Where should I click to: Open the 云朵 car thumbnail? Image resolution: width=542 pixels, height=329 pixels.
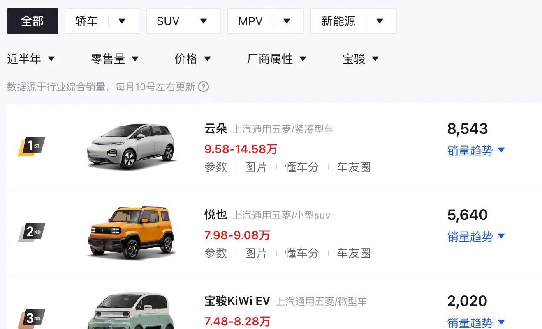point(132,146)
